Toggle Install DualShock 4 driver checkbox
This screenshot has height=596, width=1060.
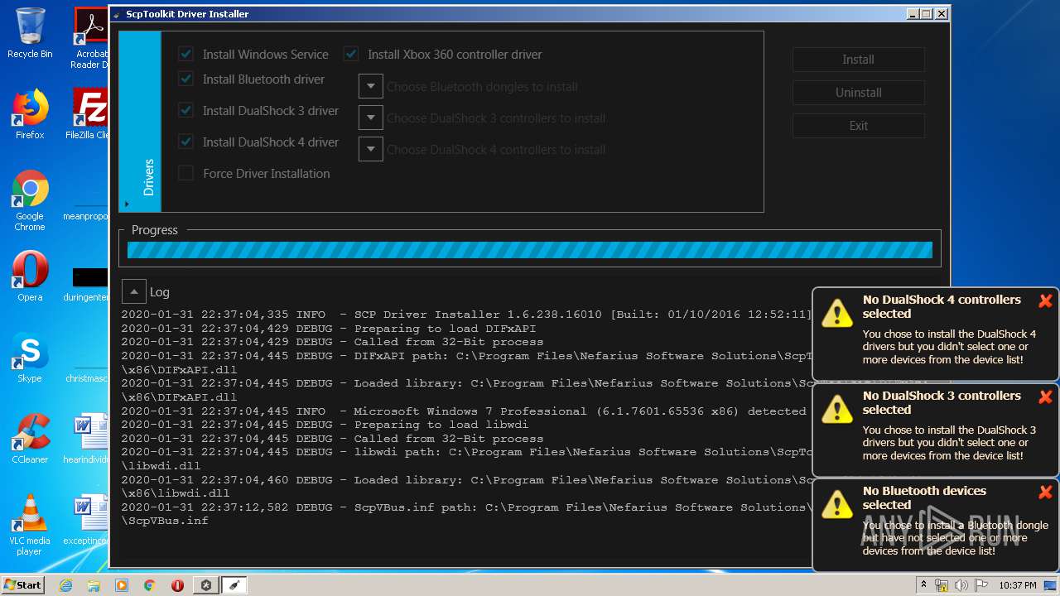tap(186, 142)
